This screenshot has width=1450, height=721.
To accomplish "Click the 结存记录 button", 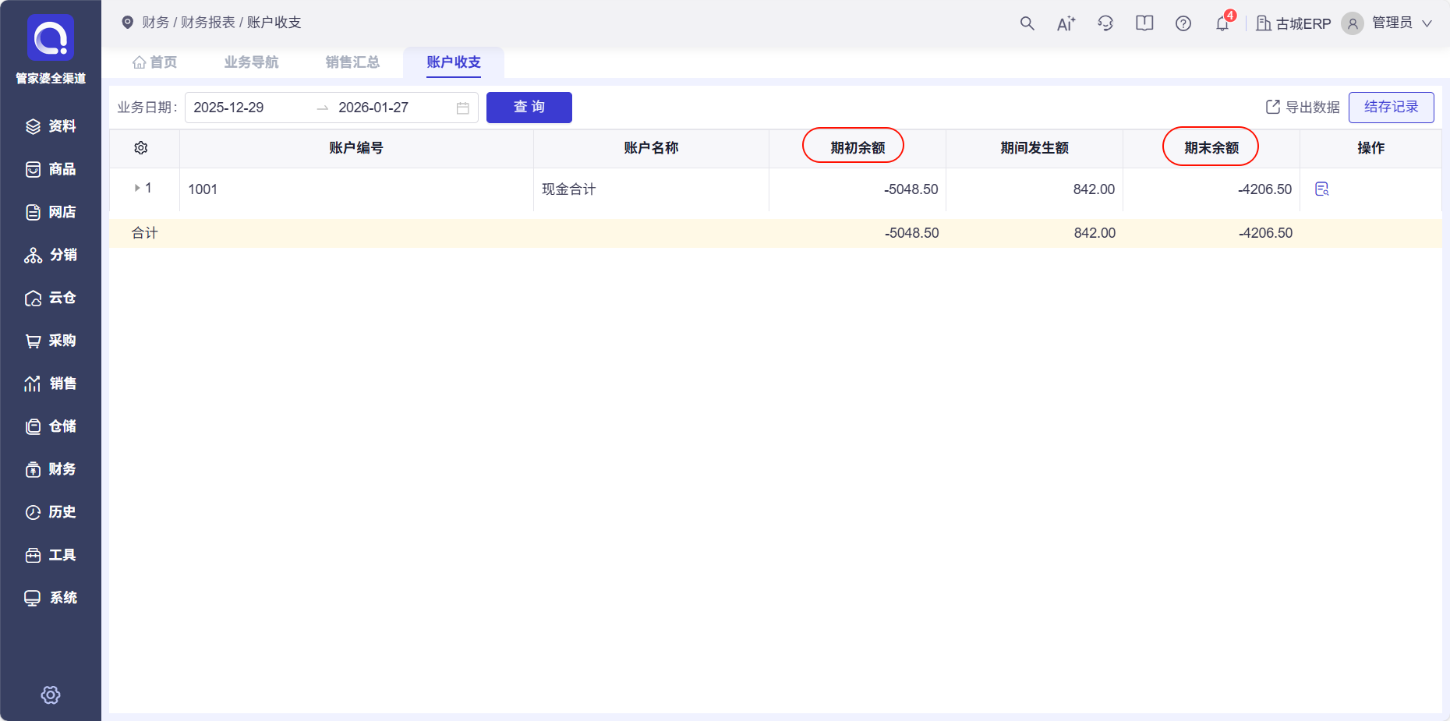I will point(1391,108).
